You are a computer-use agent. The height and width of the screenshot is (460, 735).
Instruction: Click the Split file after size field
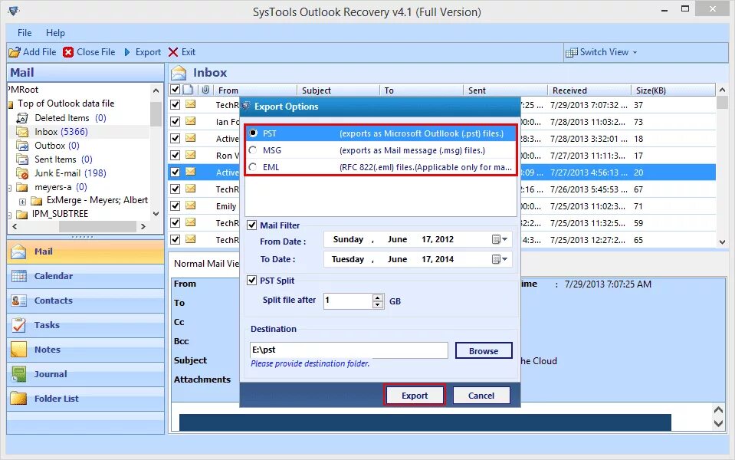(348, 301)
